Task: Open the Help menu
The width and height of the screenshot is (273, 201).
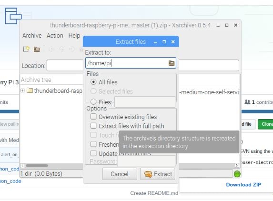Action: tap(74, 36)
